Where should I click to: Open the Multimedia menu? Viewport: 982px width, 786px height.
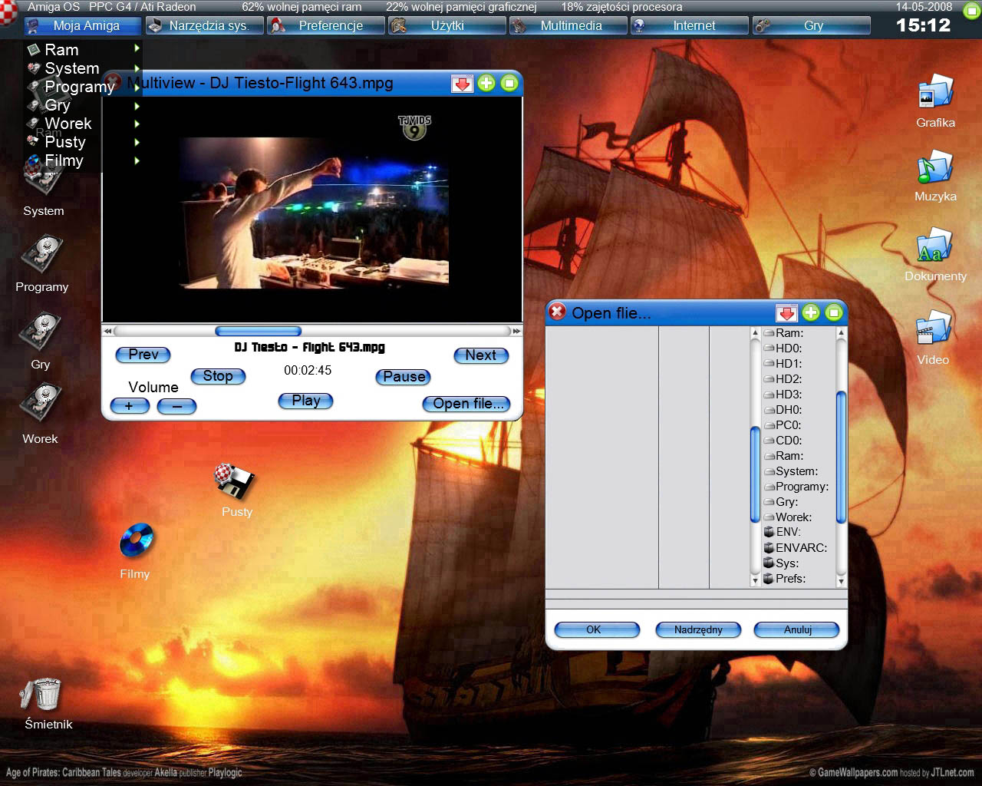click(x=568, y=25)
